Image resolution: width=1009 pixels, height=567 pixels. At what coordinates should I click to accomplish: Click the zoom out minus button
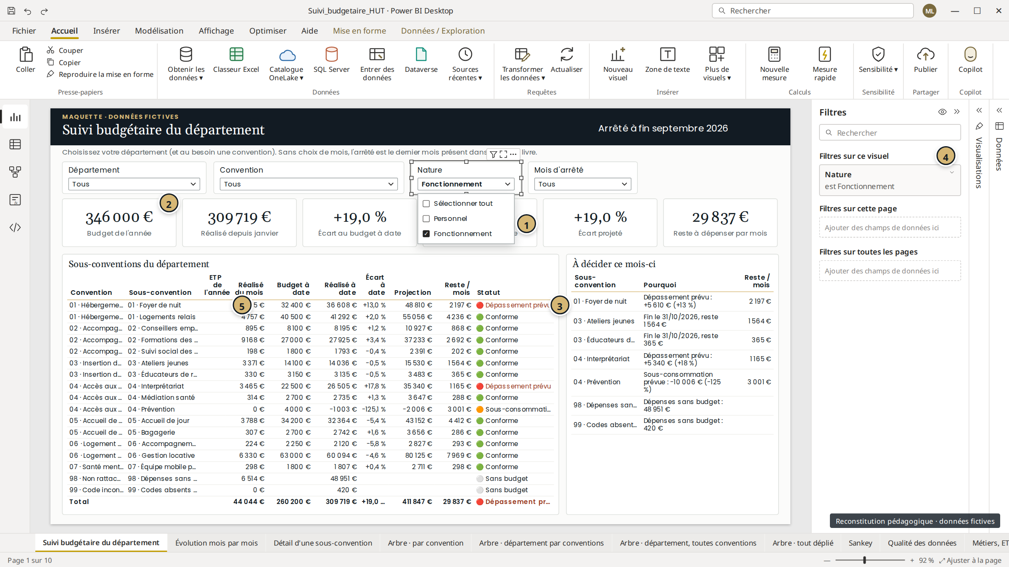pos(827,560)
